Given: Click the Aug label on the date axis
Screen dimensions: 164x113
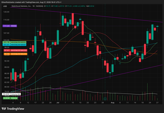Looking at the screenshot, I should click(112, 103).
